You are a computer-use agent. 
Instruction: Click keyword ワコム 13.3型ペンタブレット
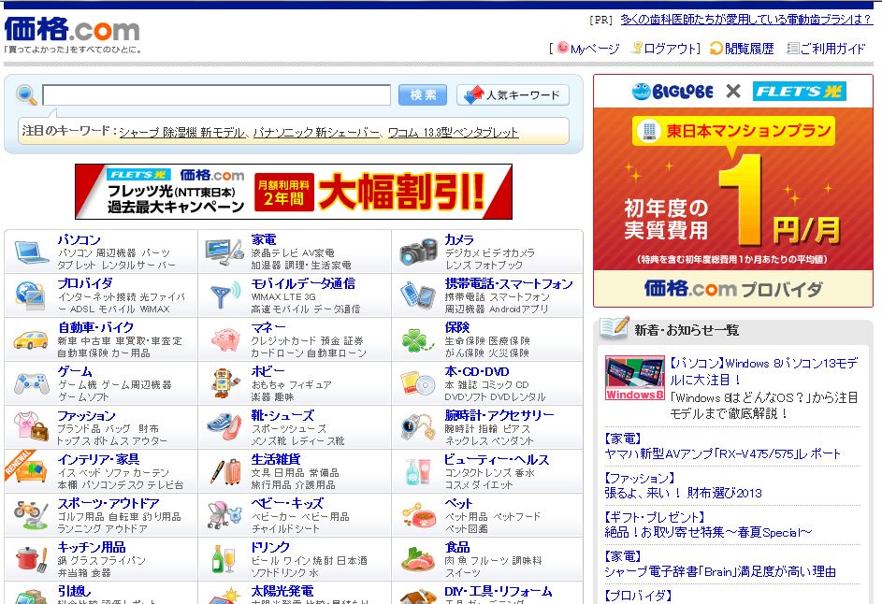click(453, 133)
